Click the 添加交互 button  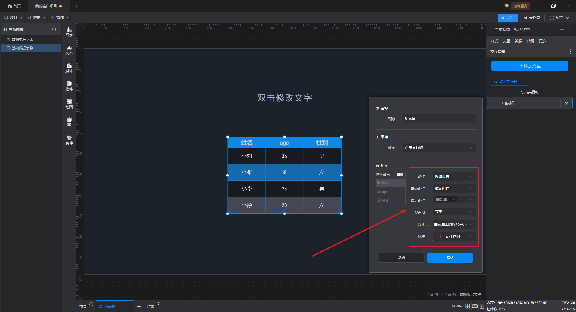[530, 66]
